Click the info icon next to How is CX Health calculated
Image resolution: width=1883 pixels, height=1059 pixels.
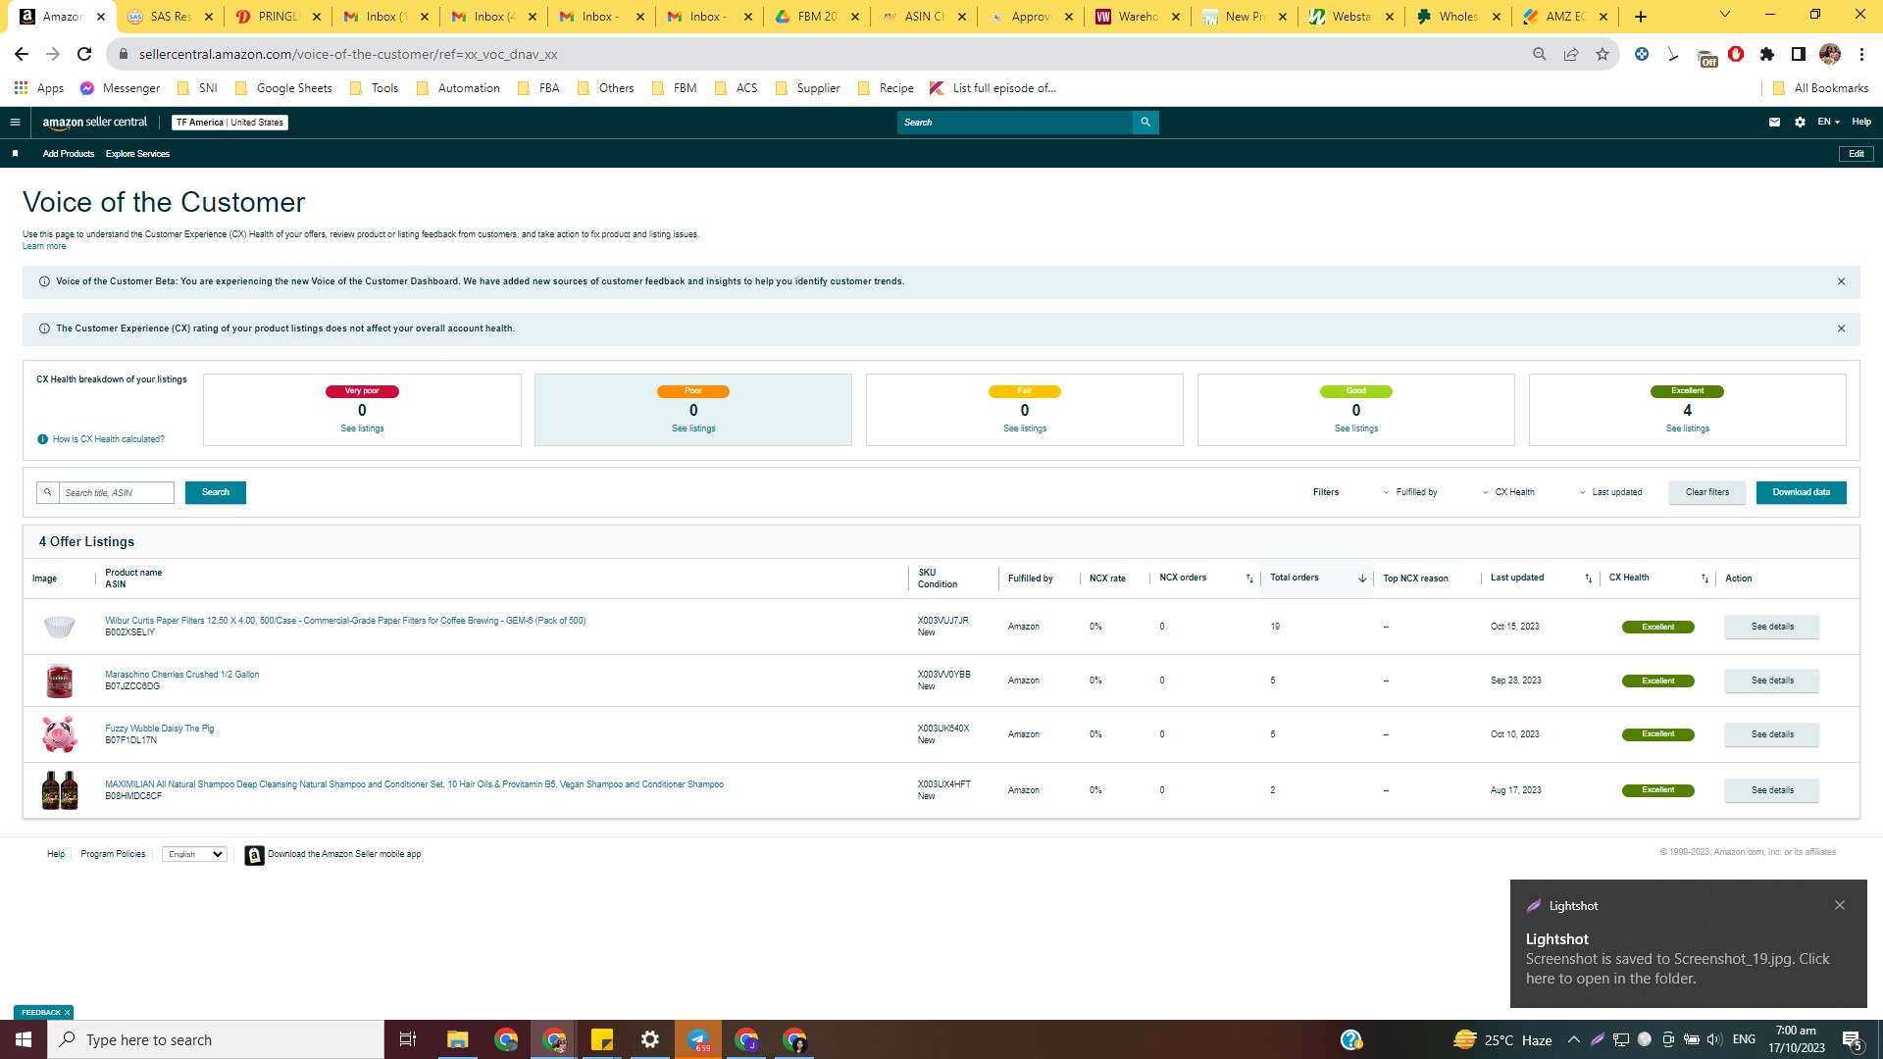point(42,439)
